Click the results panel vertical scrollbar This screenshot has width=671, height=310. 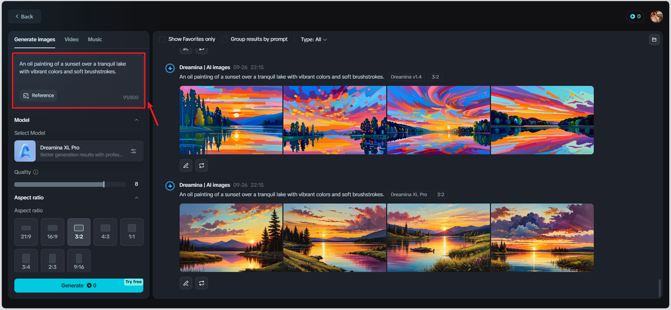[659, 287]
